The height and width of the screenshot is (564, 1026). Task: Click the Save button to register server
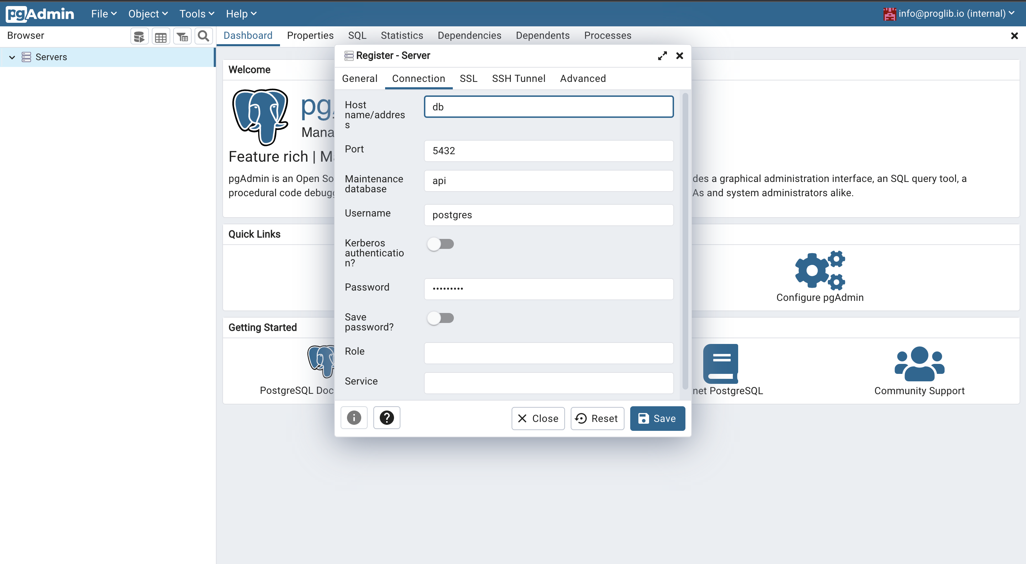click(x=658, y=418)
